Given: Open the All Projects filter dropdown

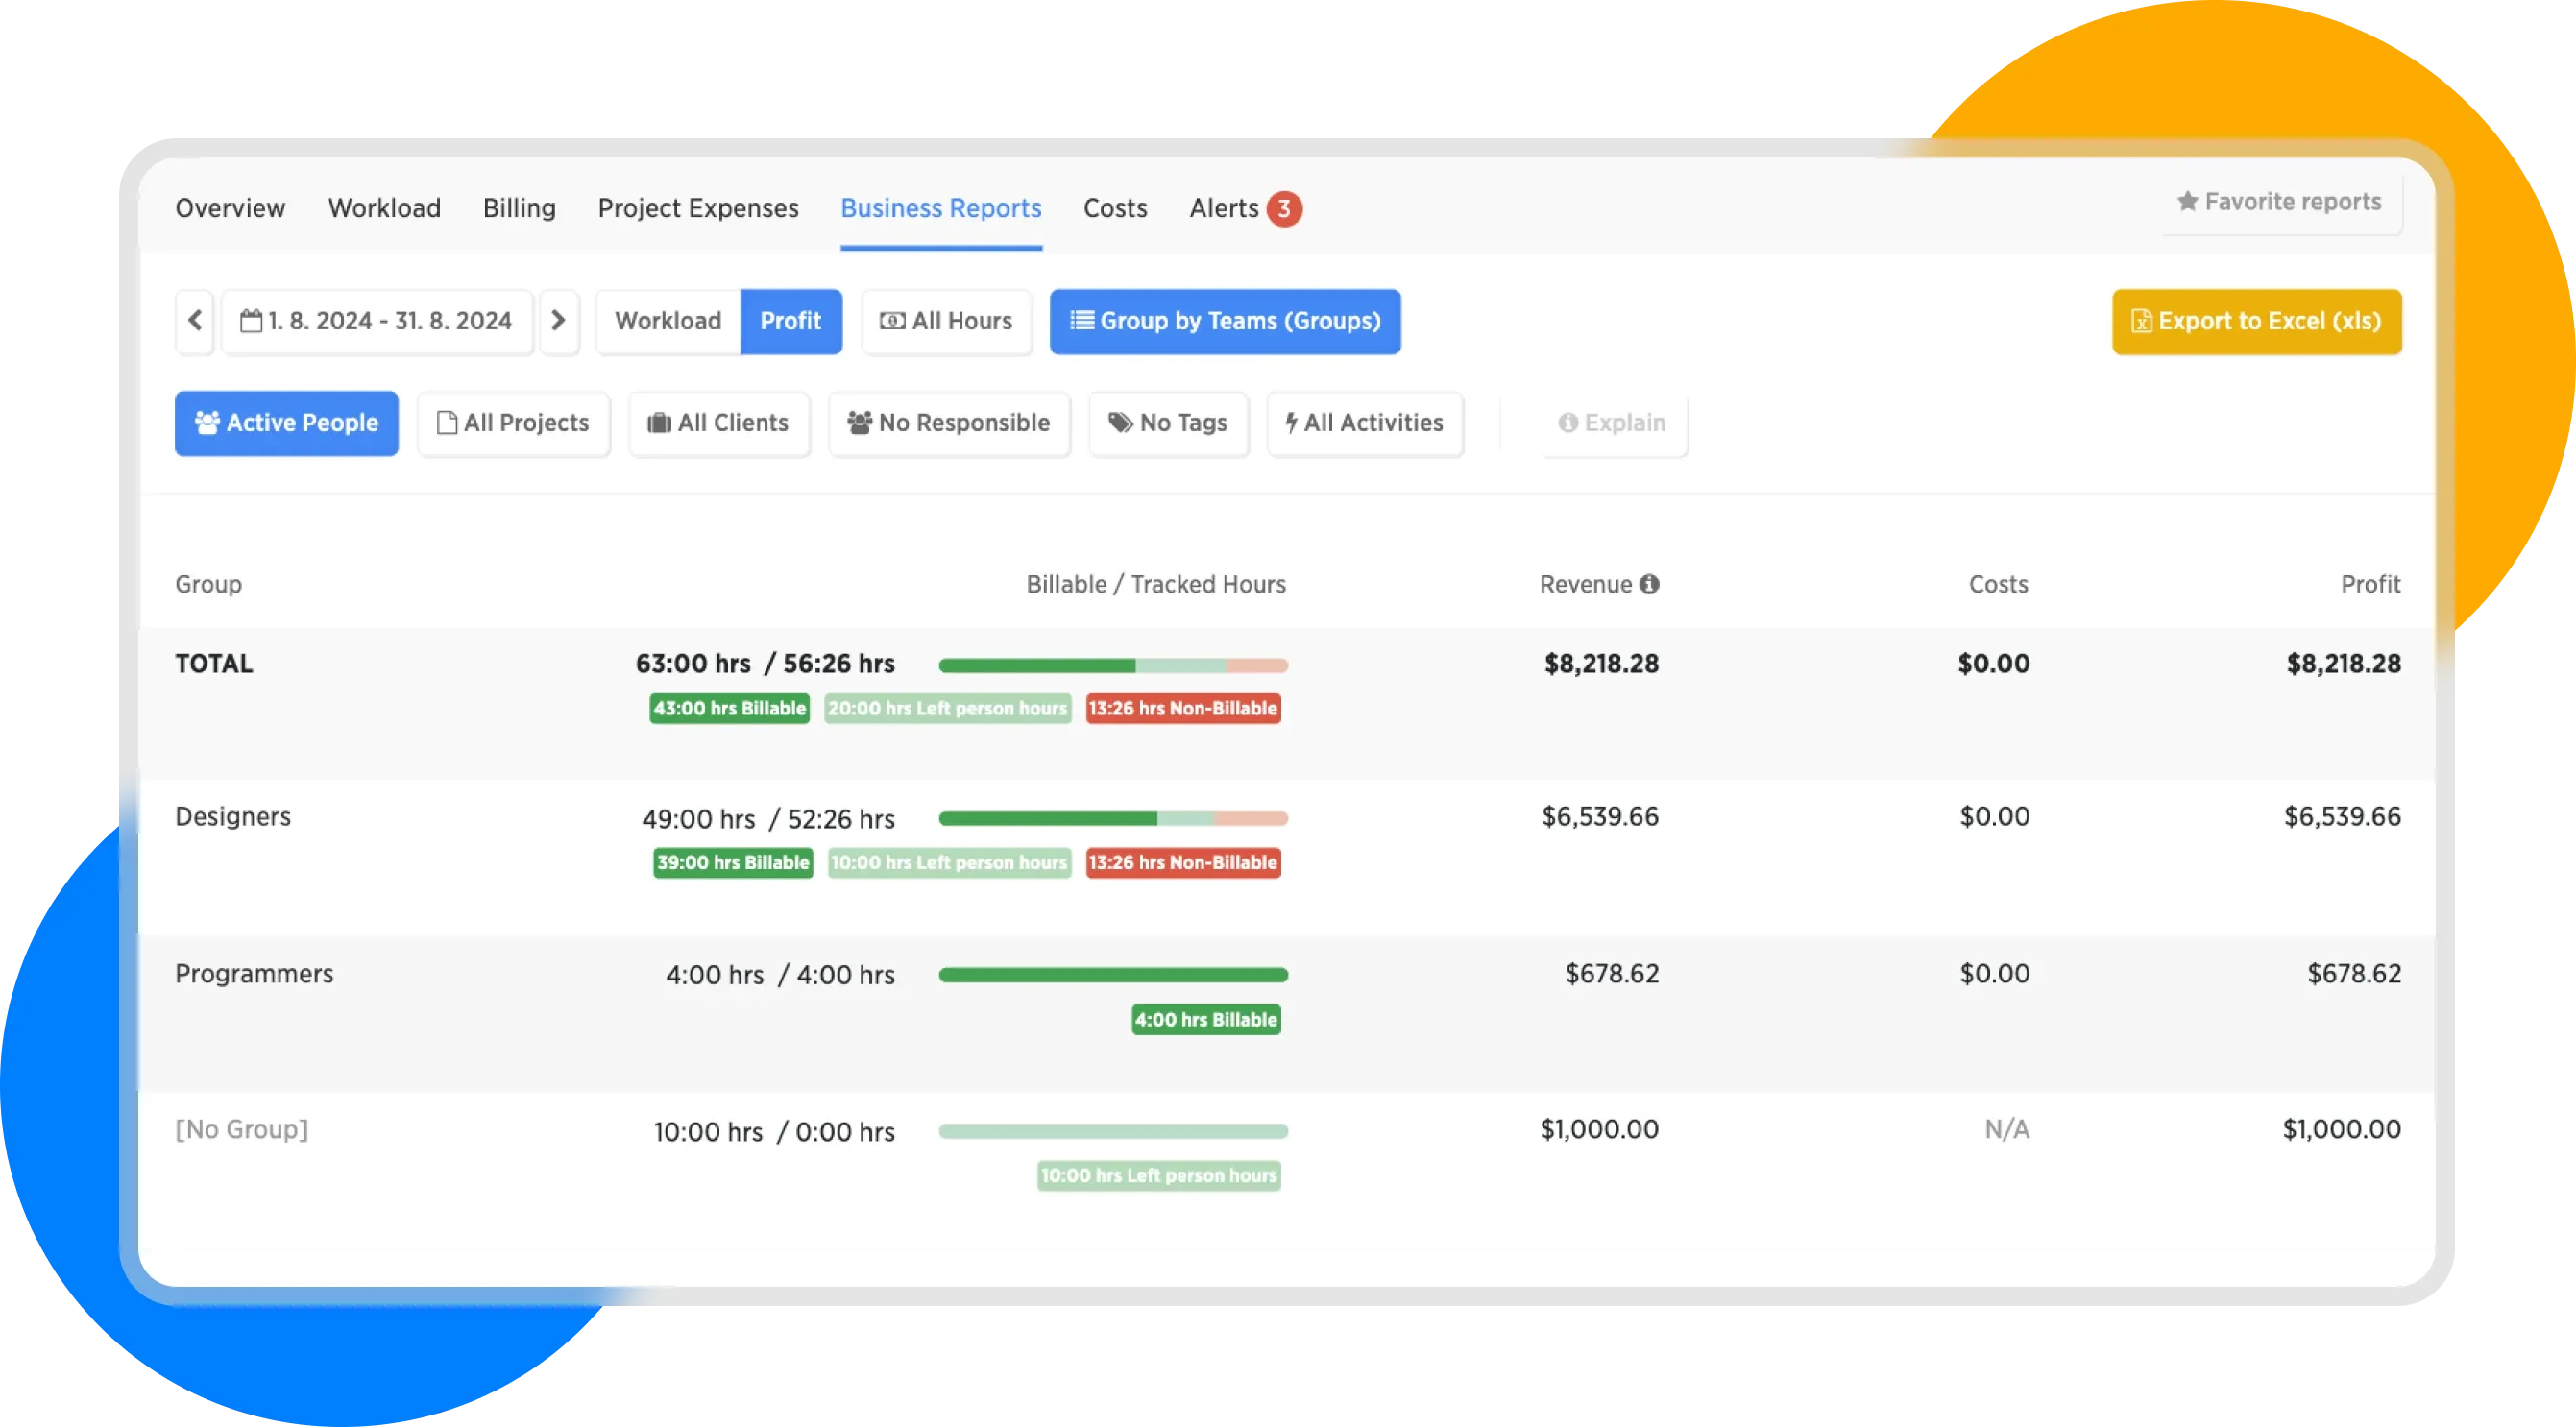Looking at the screenshot, I should (x=513, y=423).
